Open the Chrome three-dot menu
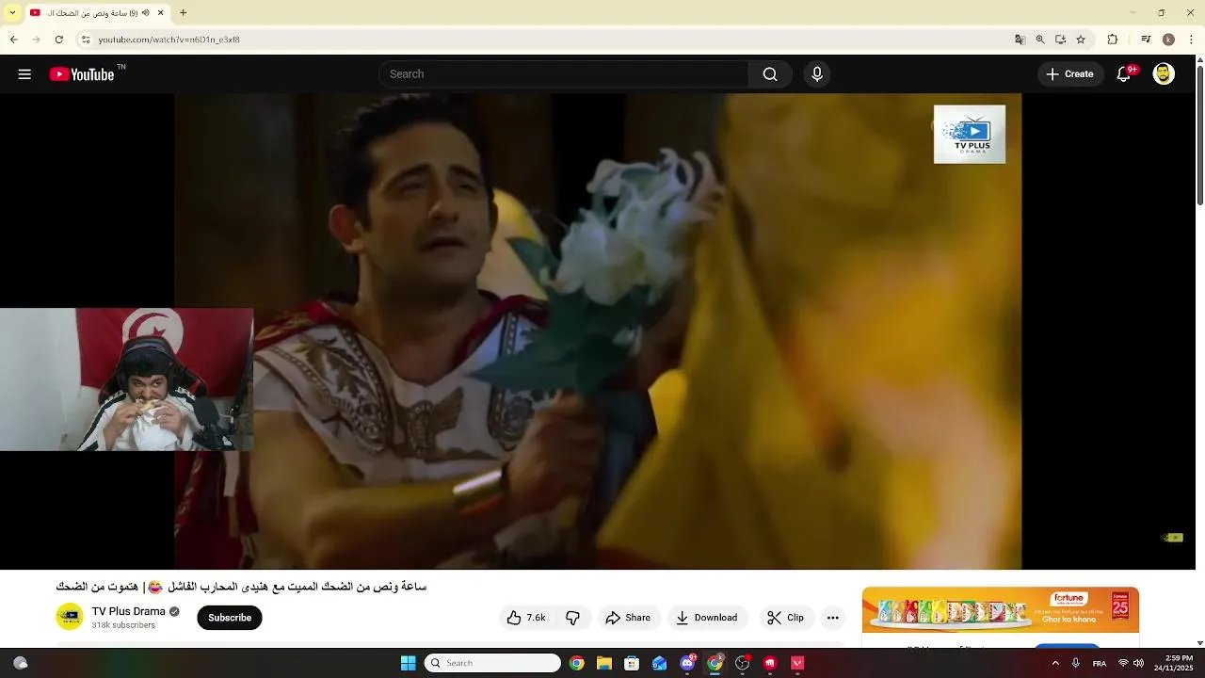Viewport: 1205px width, 678px height. [x=1192, y=40]
